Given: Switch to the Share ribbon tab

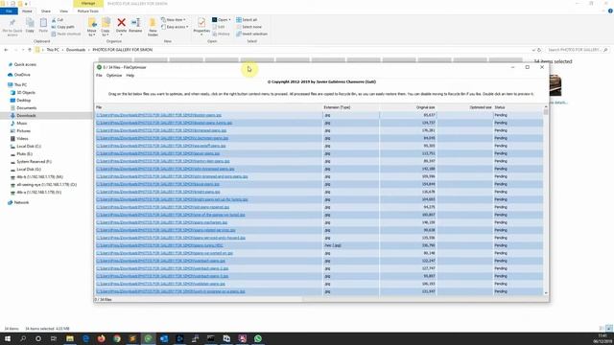Looking at the screenshot, I should coord(45,11).
